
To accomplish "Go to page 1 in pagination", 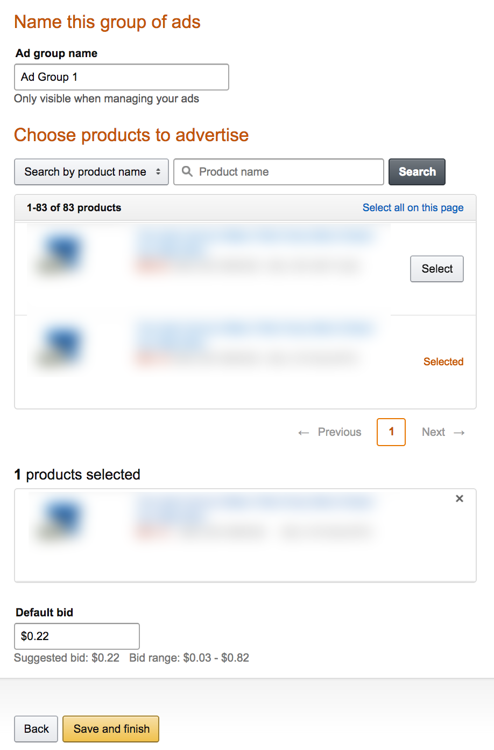I will click(391, 432).
